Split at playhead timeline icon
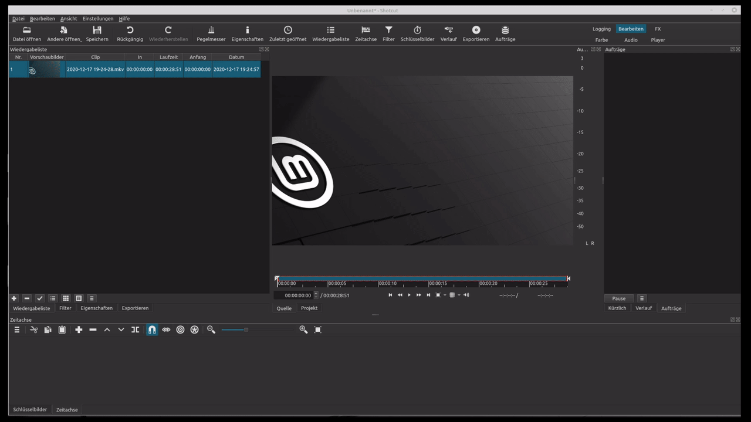This screenshot has height=422, width=751. point(136,330)
